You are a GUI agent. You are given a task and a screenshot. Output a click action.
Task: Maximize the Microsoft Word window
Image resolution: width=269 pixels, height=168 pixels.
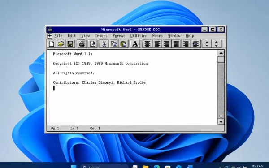[213, 30]
